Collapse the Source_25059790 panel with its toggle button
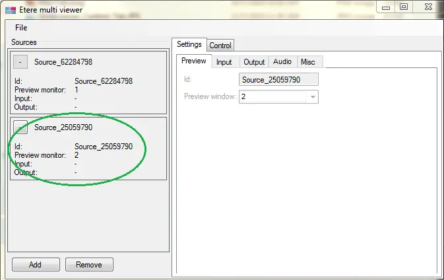The height and width of the screenshot is (280, 444). [20, 128]
